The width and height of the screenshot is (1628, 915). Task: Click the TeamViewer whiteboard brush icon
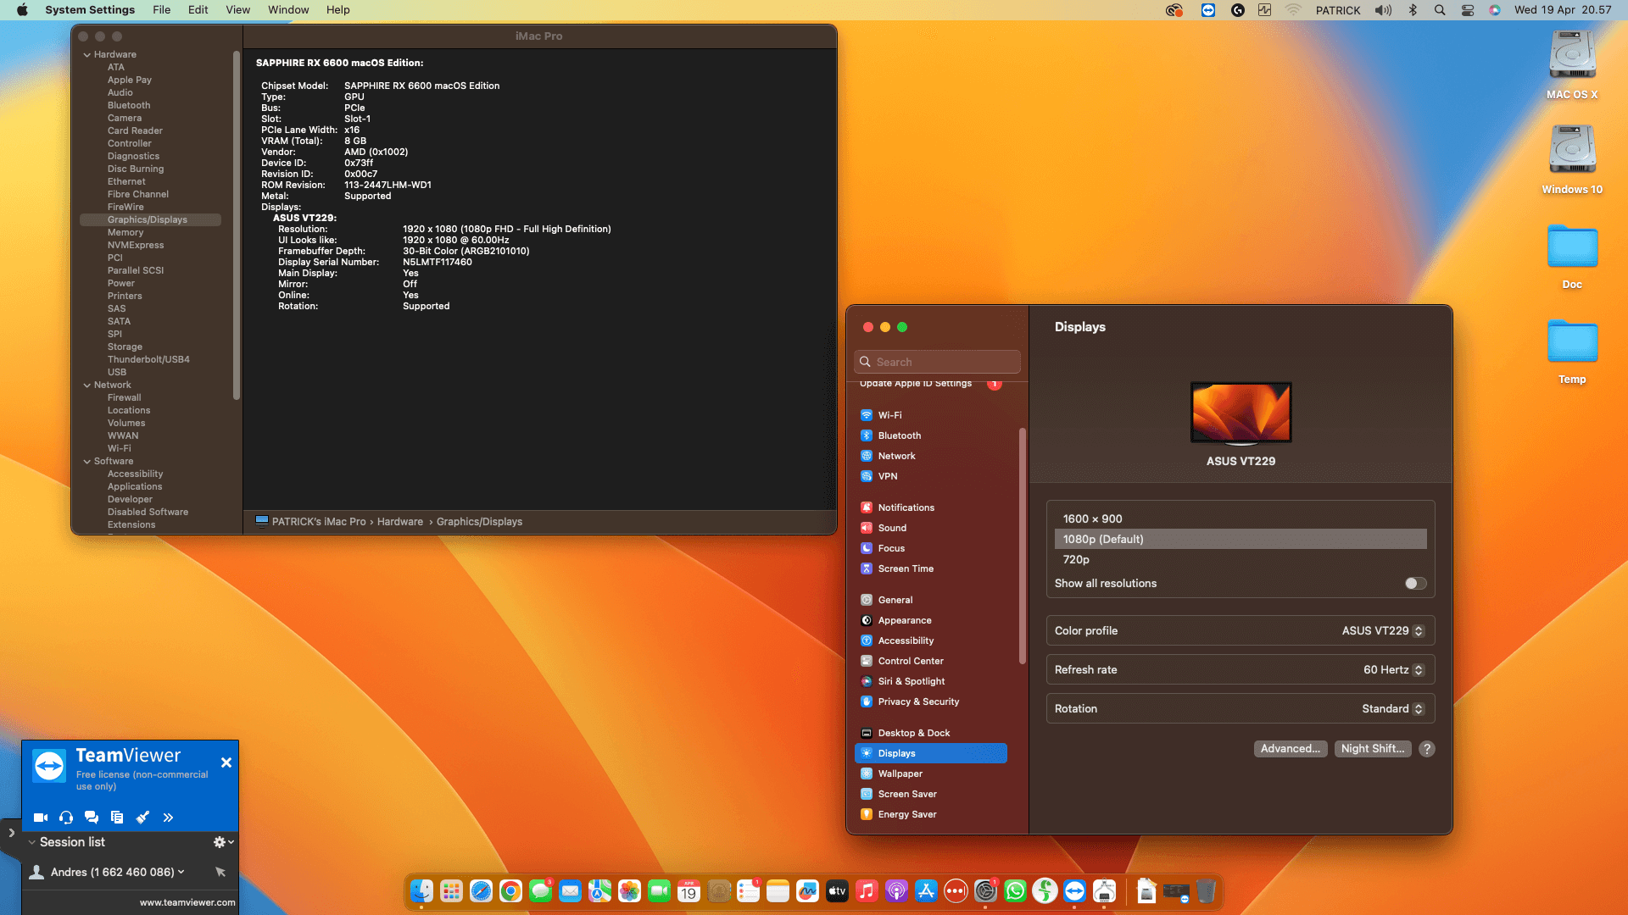tap(142, 818)
